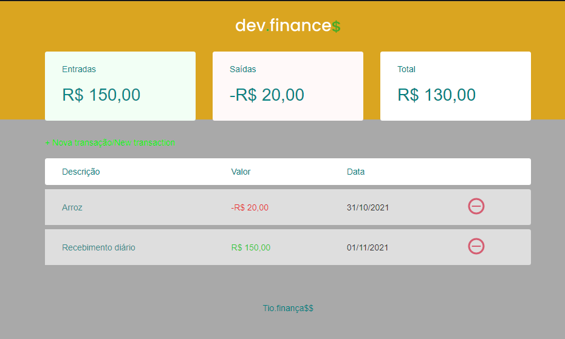Click the dev.finance$ logo
Screen dimensions: 565x339
[287, 25]
